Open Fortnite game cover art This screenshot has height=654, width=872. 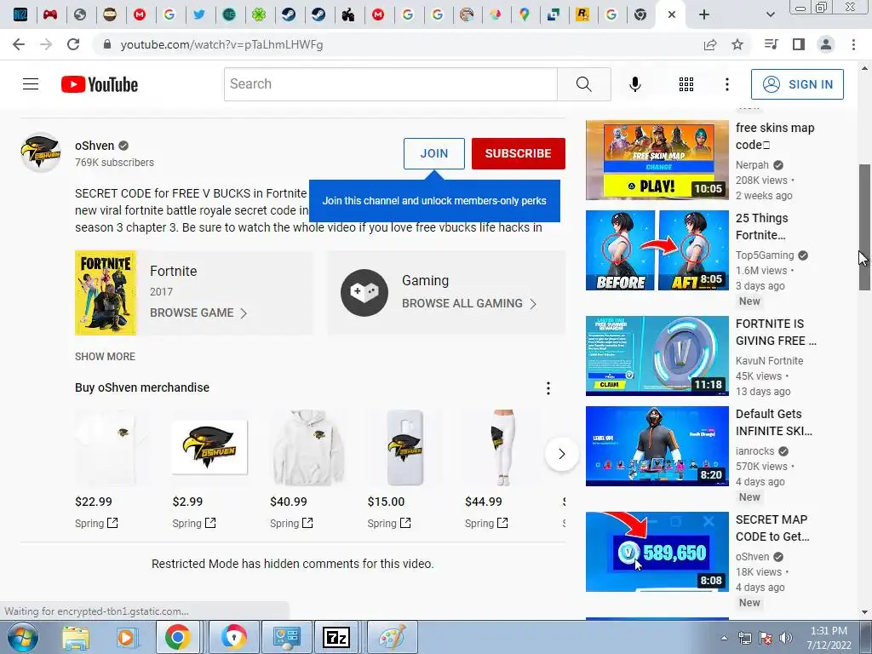pos(106,293)
